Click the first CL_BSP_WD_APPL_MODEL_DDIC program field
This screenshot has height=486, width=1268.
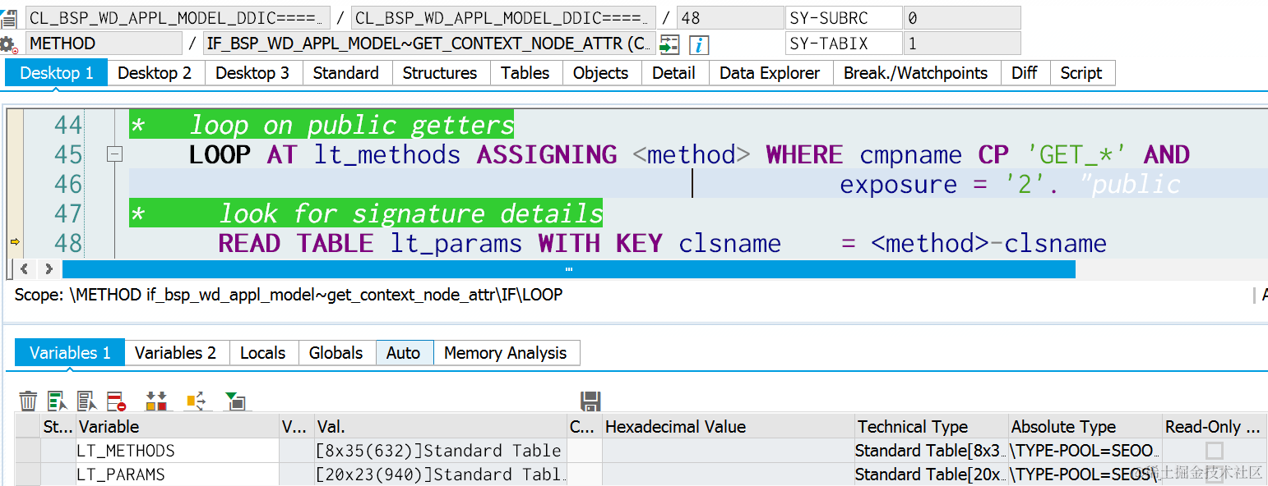[178, 18]
